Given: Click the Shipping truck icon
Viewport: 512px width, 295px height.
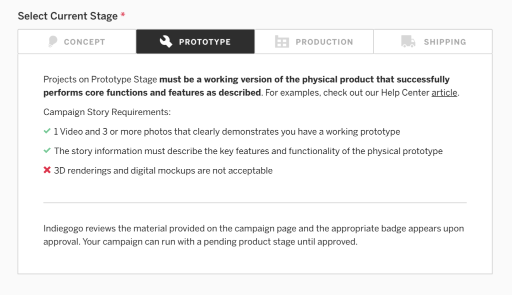Looking at the screenshot, I should 408,42.
